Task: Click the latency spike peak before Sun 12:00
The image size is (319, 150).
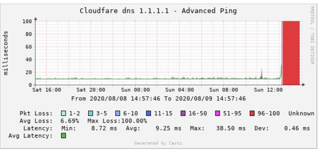Action: coord(262,69)
